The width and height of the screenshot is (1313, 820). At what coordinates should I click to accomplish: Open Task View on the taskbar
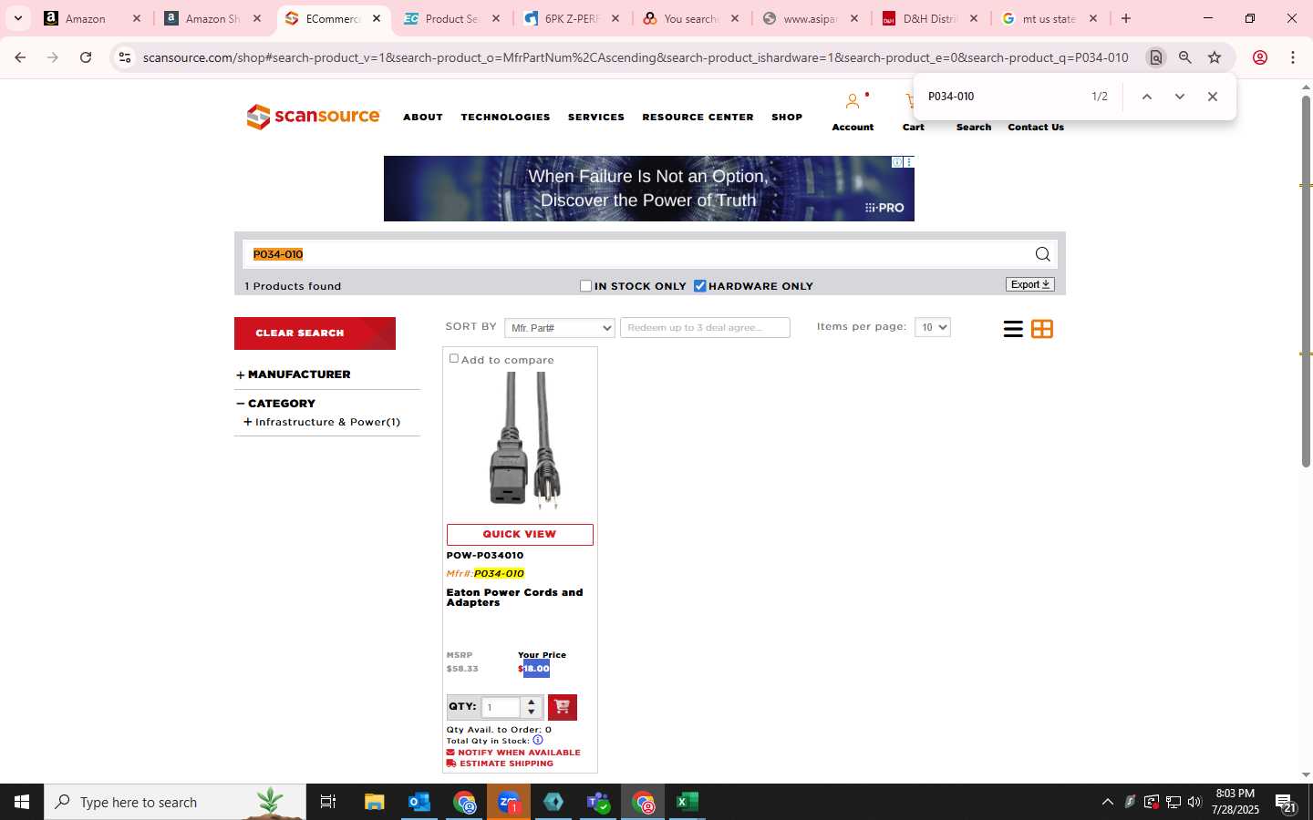(x=328, y=802)
